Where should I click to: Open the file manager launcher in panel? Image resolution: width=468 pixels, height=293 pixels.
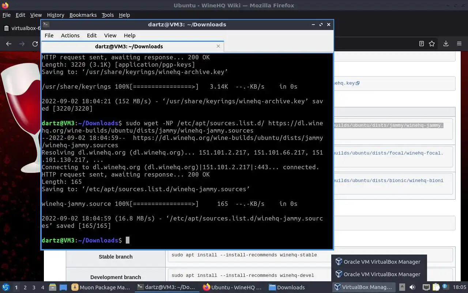click(52, 287)
